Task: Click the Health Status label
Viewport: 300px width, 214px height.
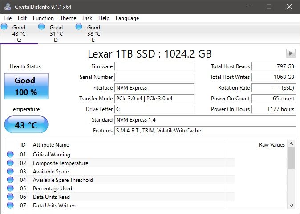Action: [25, 66]
